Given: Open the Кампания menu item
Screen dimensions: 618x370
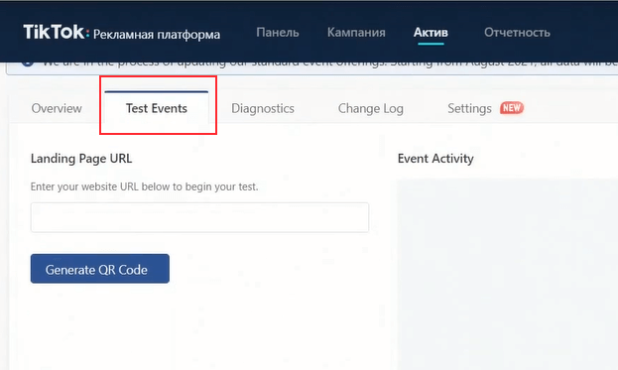Looking at the screenshot, I should 356,33.
